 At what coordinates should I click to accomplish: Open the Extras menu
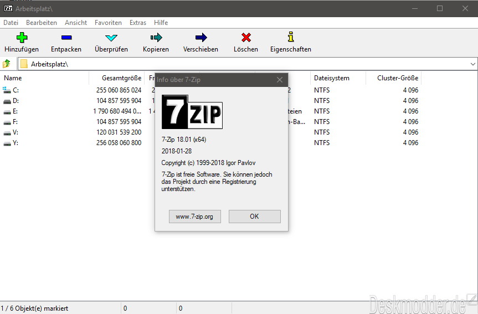(x=138, y=23)
